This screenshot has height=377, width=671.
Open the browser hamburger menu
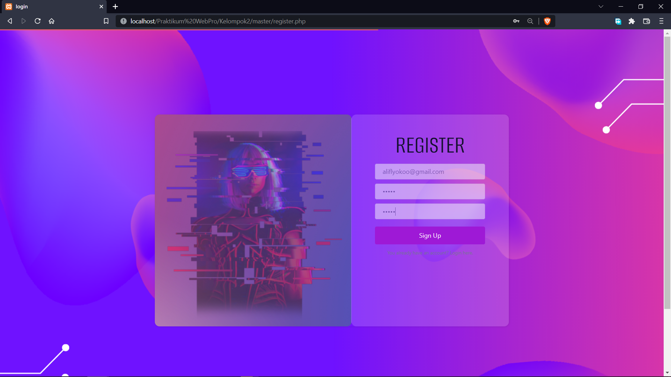coord(661,21)
